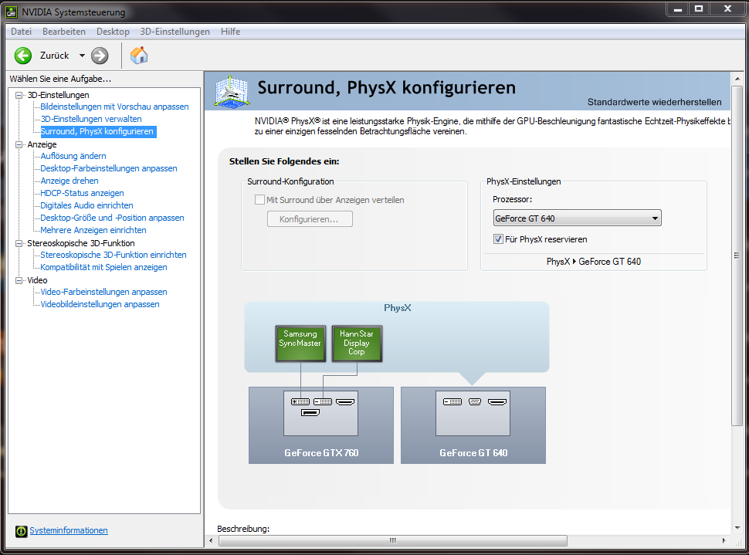Click Standardwerte wiederherstellen link
749x555 pixels.
pyautogui.click(x=655, y=102)
